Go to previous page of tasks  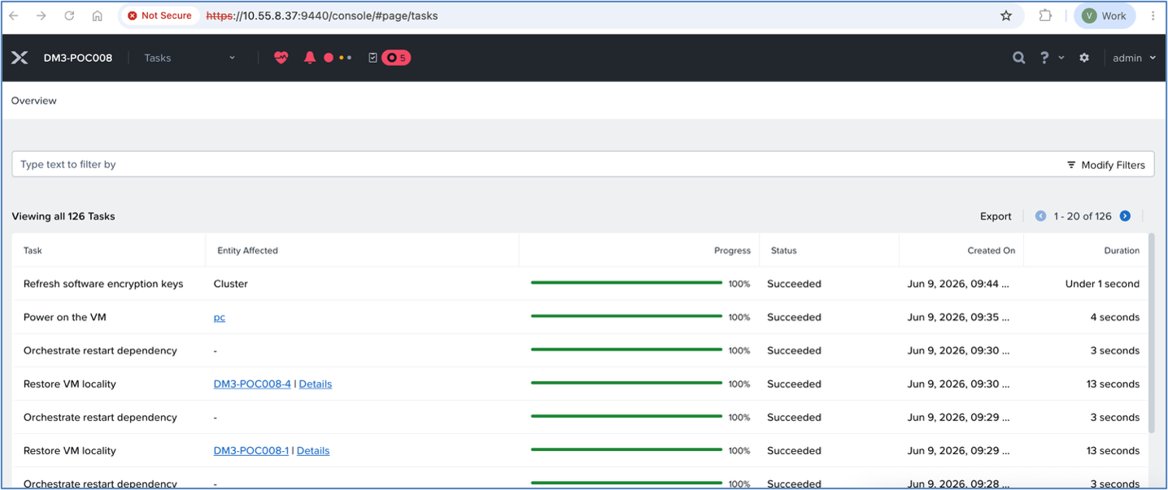click(x=1040, y=216)
